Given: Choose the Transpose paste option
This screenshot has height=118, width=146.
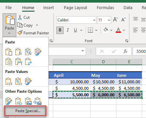Looking at the screenshot, I should pyautogui.click(x=28, y=62).
